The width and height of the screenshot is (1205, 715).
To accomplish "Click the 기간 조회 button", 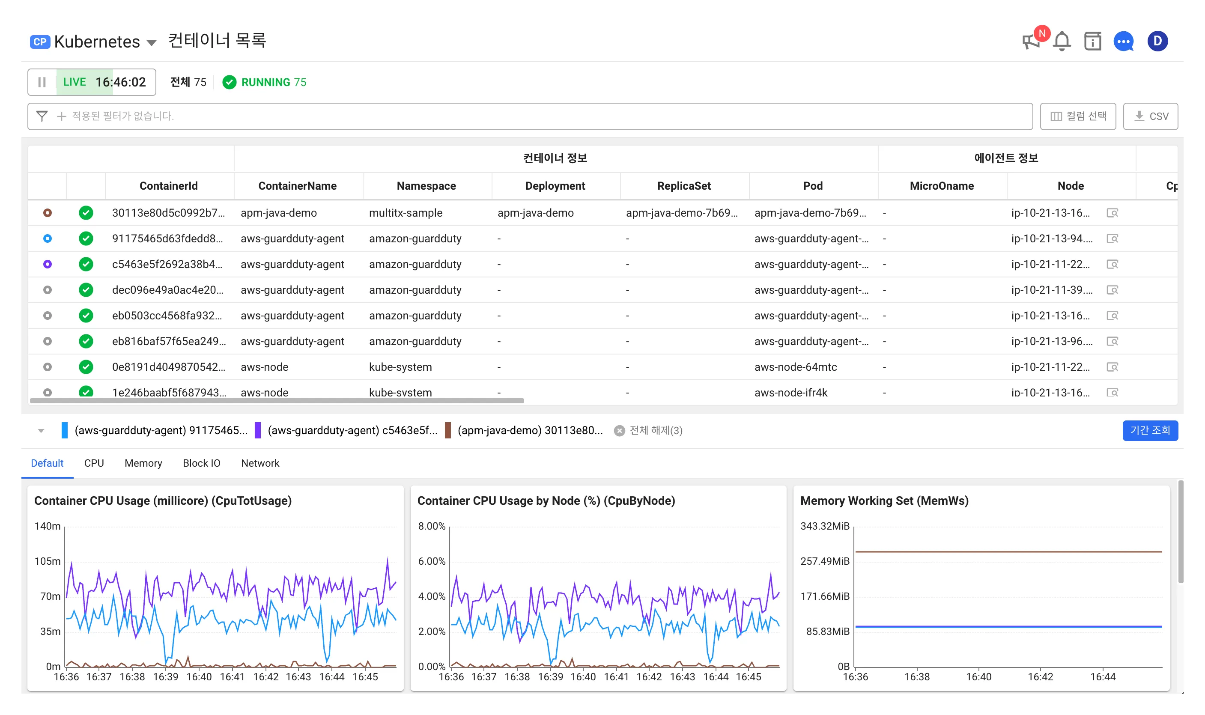I will pyautogui.click(x=1150, y=430).
